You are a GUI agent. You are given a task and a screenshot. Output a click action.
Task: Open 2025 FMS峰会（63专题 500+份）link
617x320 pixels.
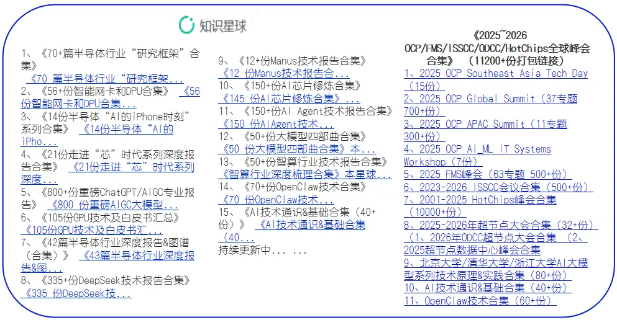pos(488,174)
